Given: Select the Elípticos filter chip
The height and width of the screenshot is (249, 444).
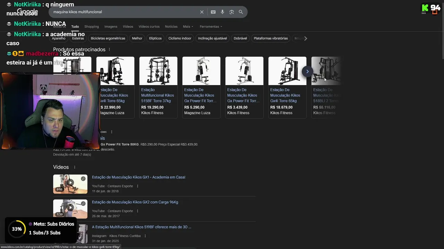Looking at the screenshot, I should click(155, 38).
